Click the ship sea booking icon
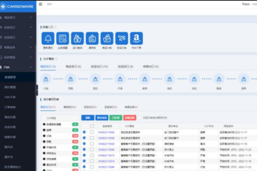 pos(107,38)
